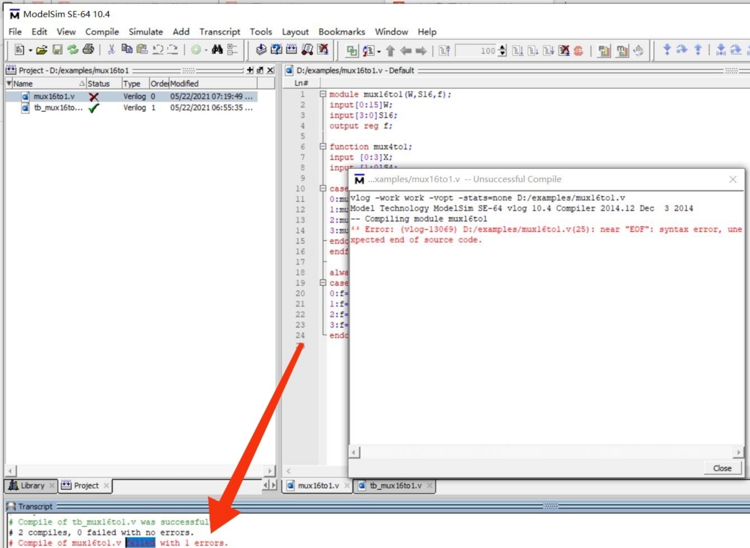Click the error dialog's horizontal scrollbar right arrow

point(738,452)
